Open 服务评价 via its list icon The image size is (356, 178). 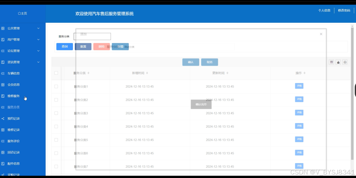3,141
